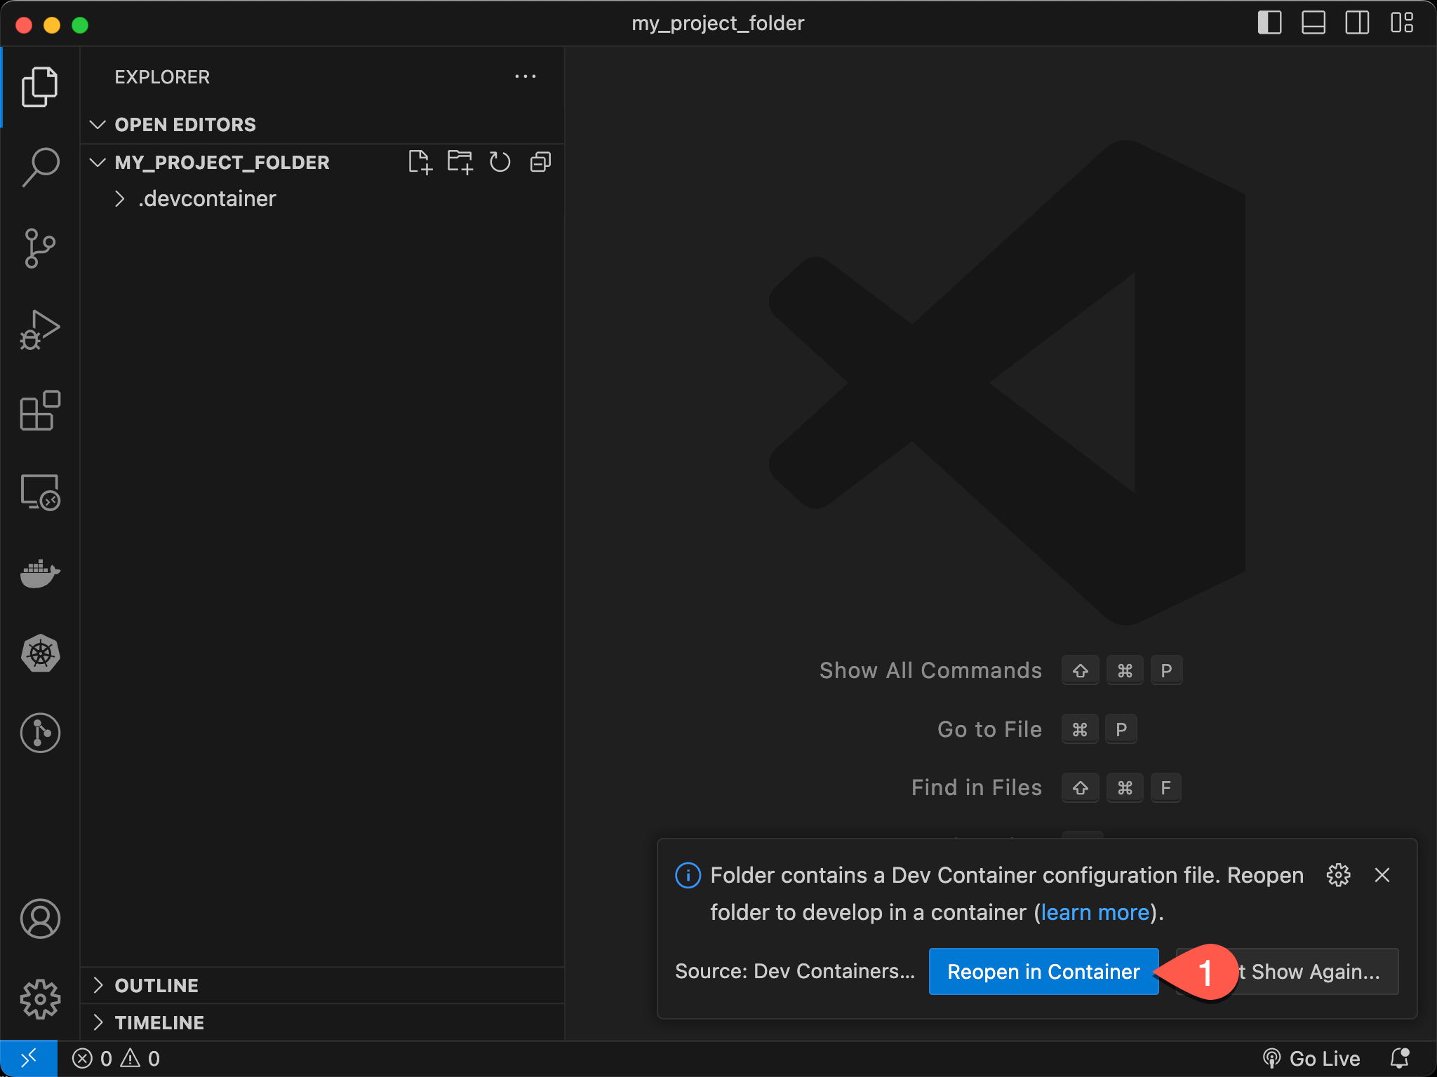Start the Go Live server
The height and width of the screenshot is (1077, 1437).
tap(1312, 1058)
